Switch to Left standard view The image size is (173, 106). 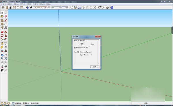pyautogui.click(x=22, y=8)
